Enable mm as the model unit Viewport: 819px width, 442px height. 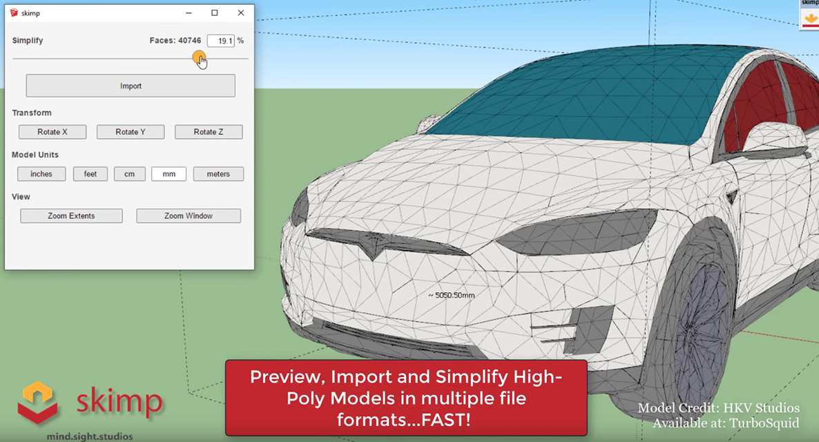(168, 173)
